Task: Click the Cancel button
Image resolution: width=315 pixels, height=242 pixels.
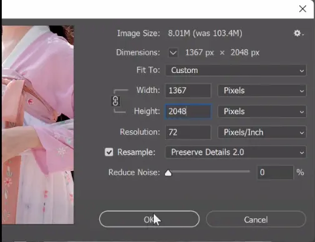Action: point(256,220)
